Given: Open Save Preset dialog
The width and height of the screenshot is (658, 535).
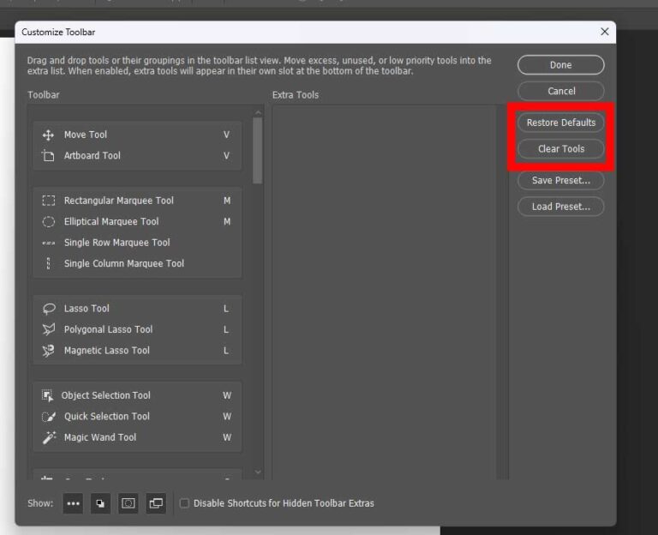Looking at the screenshot, I should click(560, 180).
